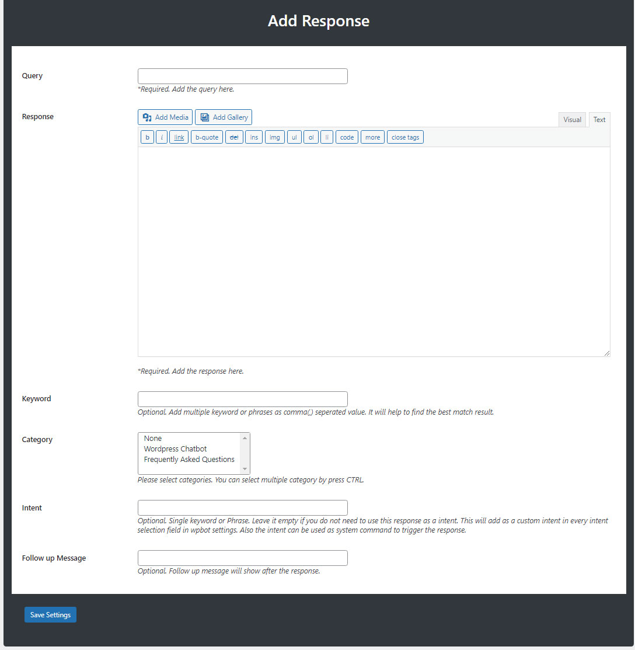The width and height of the screenshot is (635, 650).
Task: Click the Category list scroll-down arrow
Action: (245, 469)
